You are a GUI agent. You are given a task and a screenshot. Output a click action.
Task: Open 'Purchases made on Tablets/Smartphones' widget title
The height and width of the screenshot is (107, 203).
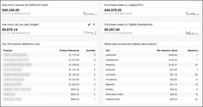pyautogui.click(x=128, y=24)
